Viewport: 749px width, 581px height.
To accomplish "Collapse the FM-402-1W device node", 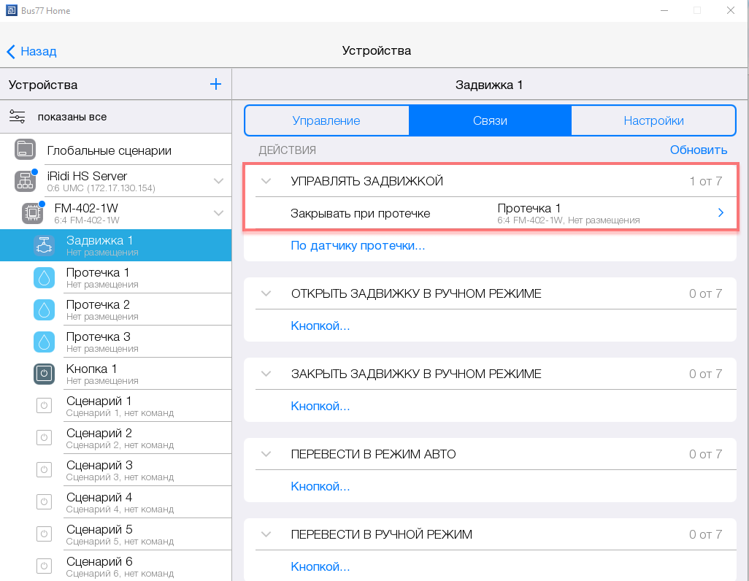I will (x=218, y=213).
